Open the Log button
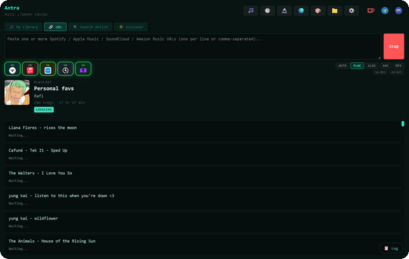The image size is (409, 259). [x=391, y=248]
